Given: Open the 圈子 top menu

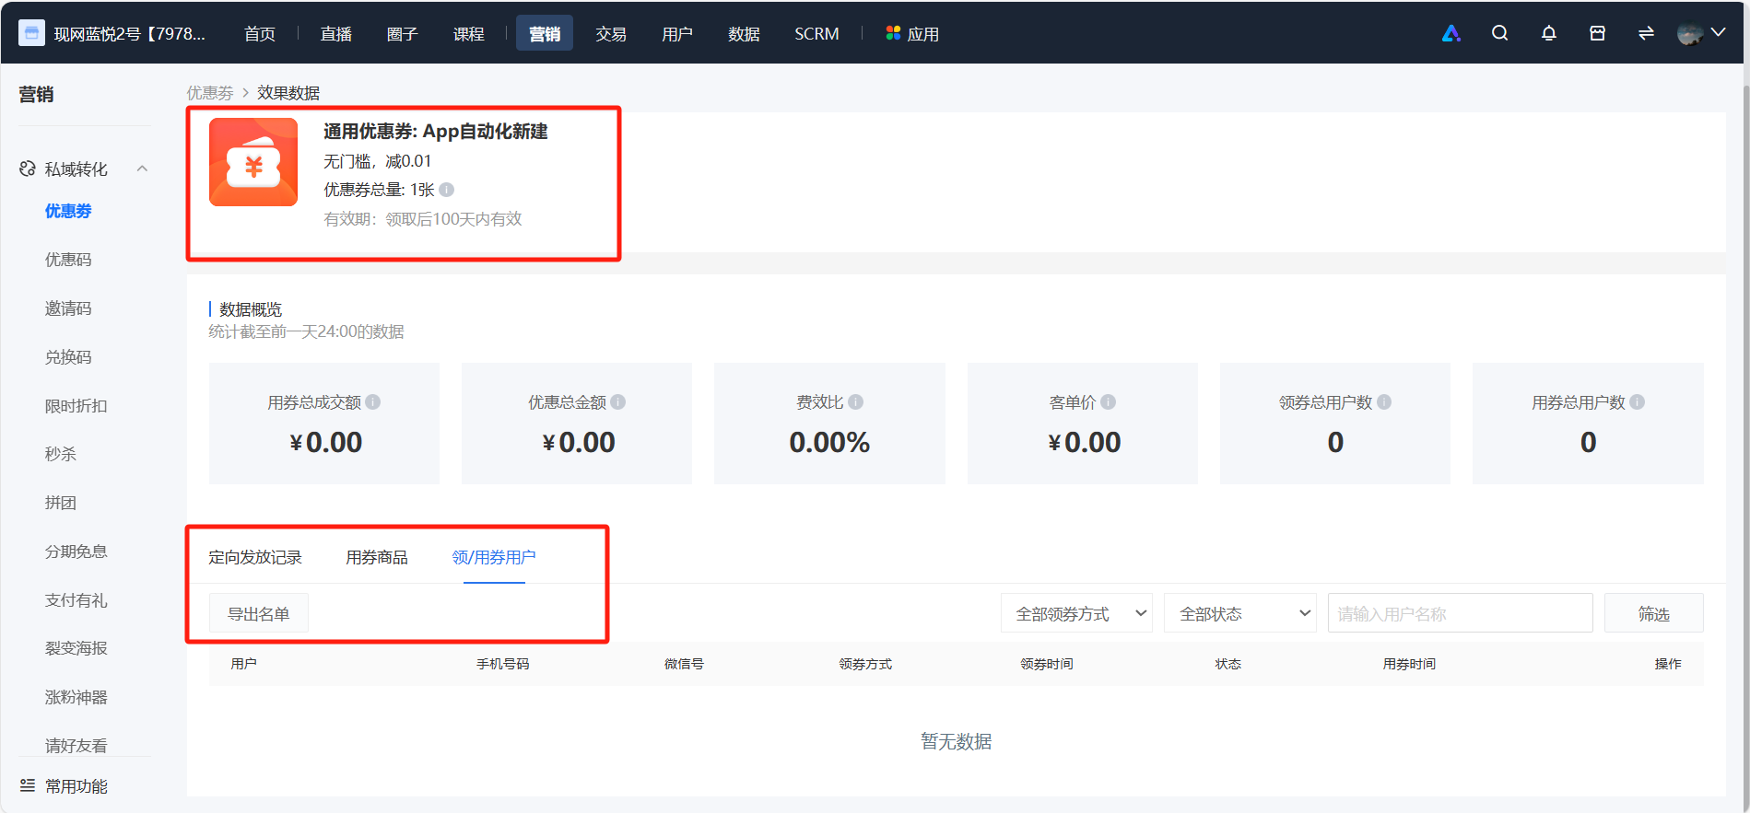Looking at the screenshot, I should [x=403, y=34].
